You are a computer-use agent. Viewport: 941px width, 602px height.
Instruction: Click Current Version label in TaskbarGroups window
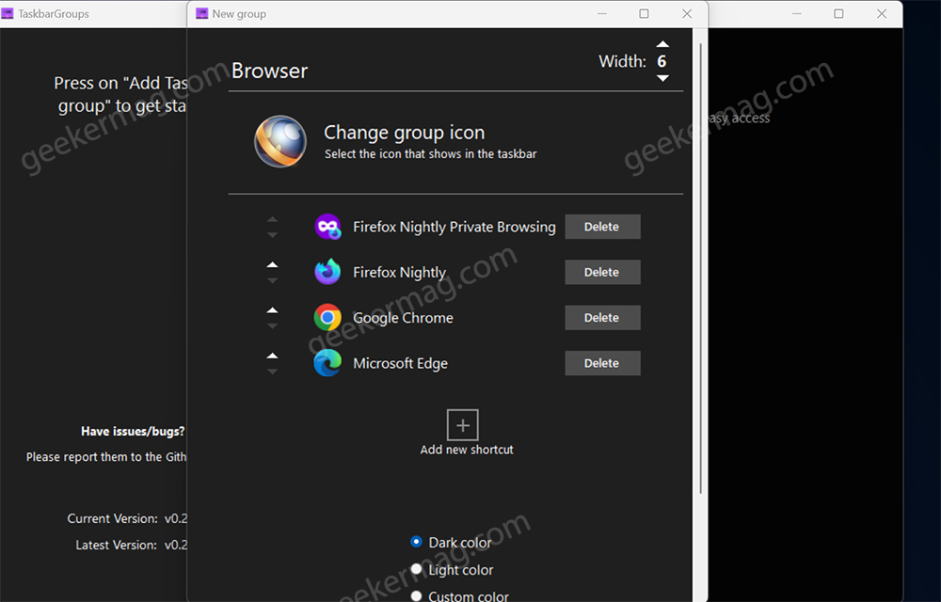(112, 518)
